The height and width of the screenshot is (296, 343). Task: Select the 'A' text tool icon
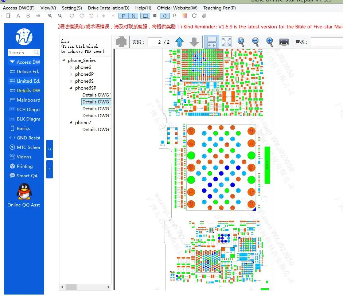(18, 16)
